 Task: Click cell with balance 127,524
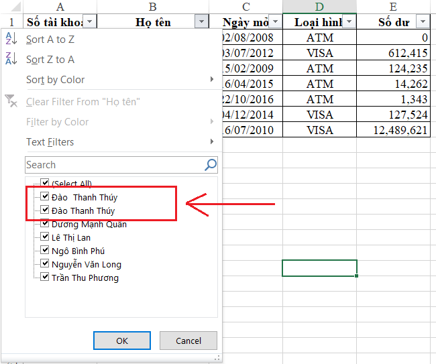393,115
